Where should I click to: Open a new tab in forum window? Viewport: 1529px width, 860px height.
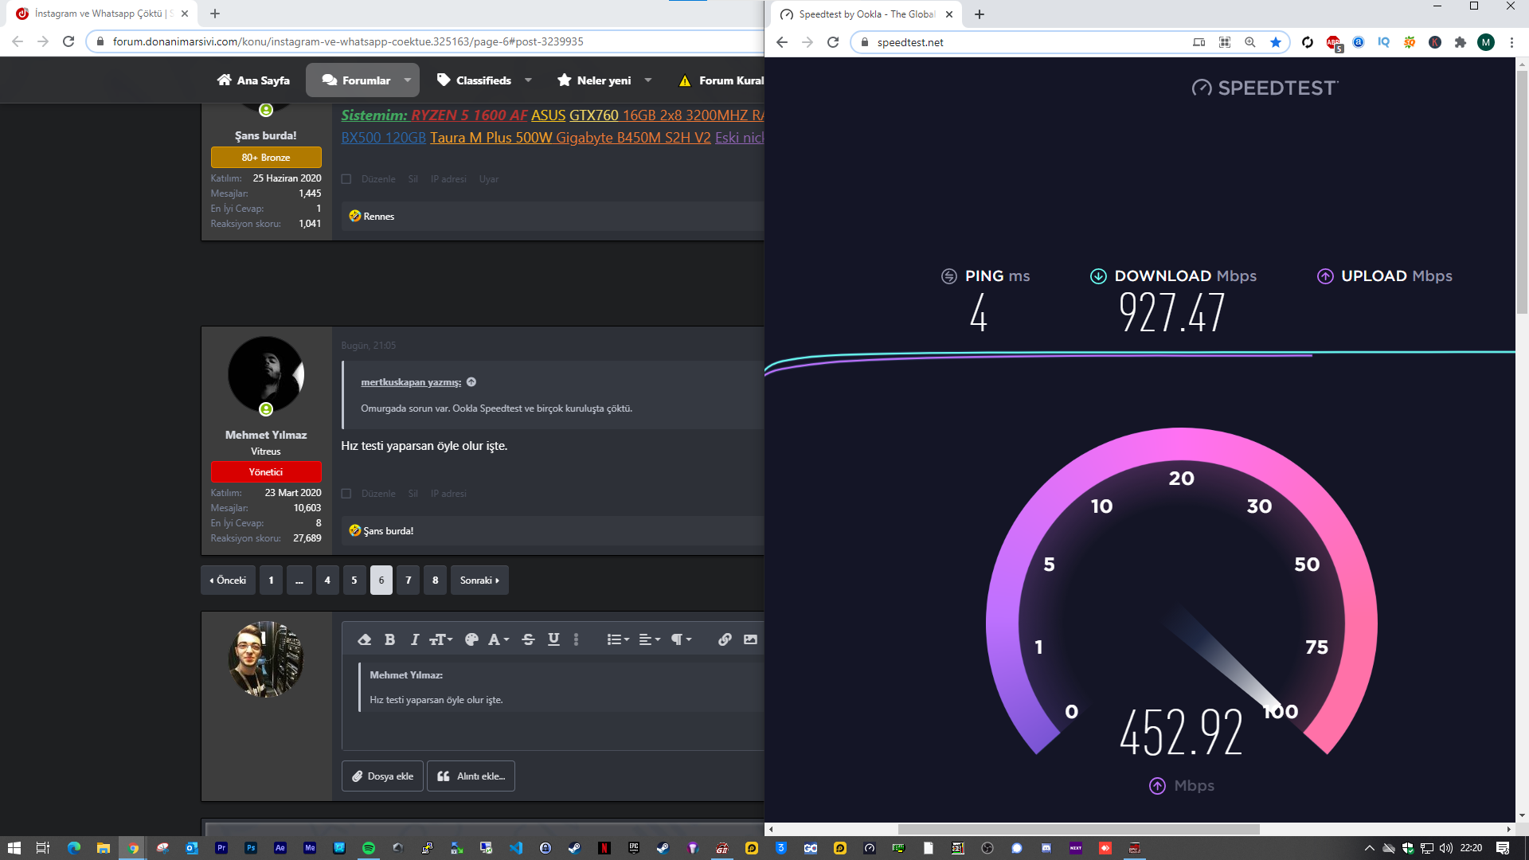tap(215, 14)
